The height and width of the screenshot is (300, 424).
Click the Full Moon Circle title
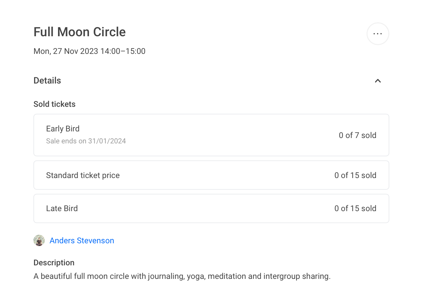click(79, 32)
